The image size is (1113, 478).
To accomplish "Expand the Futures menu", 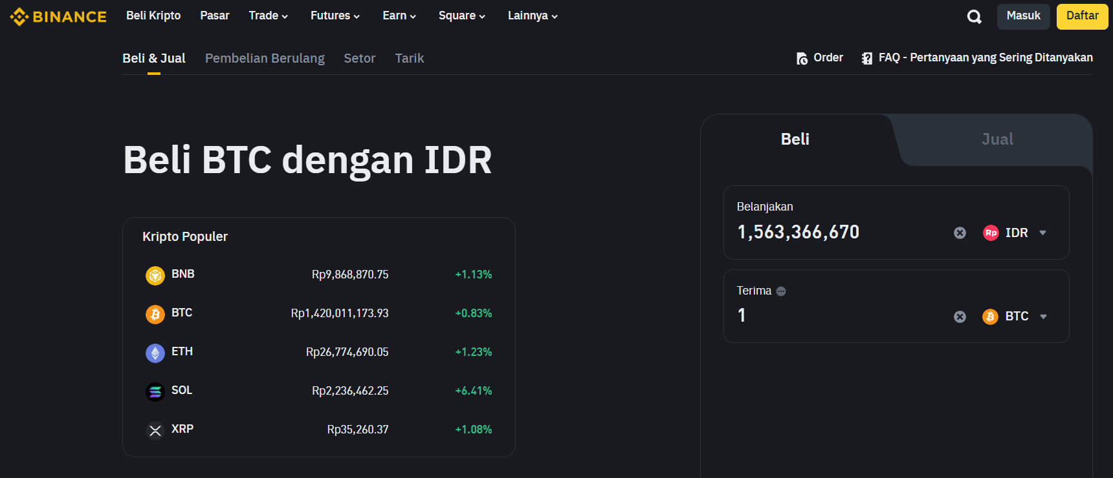I will click(x=335, y=16).
